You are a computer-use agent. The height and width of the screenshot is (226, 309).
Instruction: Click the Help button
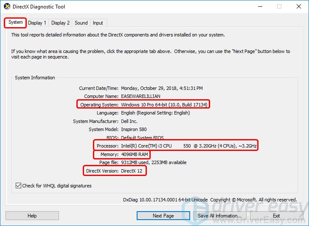coord(32,216)
